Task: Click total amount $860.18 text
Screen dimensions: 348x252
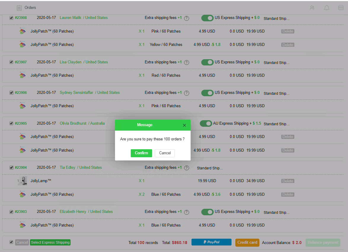Action: [x=180, y=243]
